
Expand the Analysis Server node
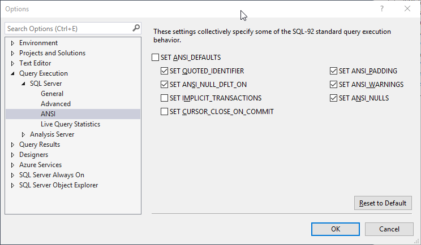[x=23, y=134]
